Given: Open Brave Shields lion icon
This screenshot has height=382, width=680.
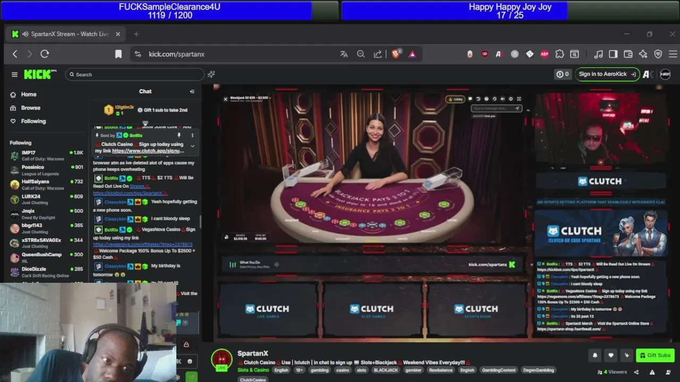Looking at the screenshot, I should 396,54.
